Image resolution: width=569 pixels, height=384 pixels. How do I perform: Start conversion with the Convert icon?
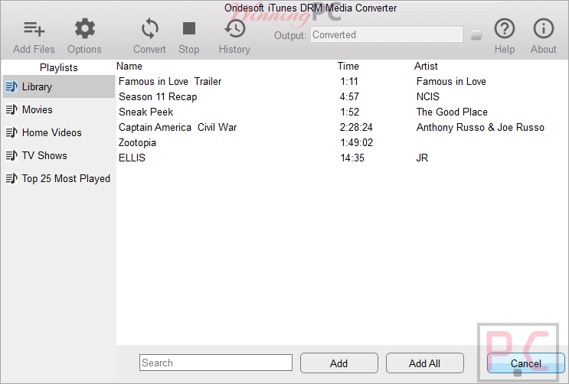(149, 28)
